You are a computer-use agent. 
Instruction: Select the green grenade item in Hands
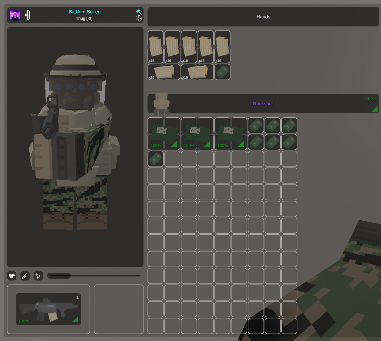tap(222, 72)
